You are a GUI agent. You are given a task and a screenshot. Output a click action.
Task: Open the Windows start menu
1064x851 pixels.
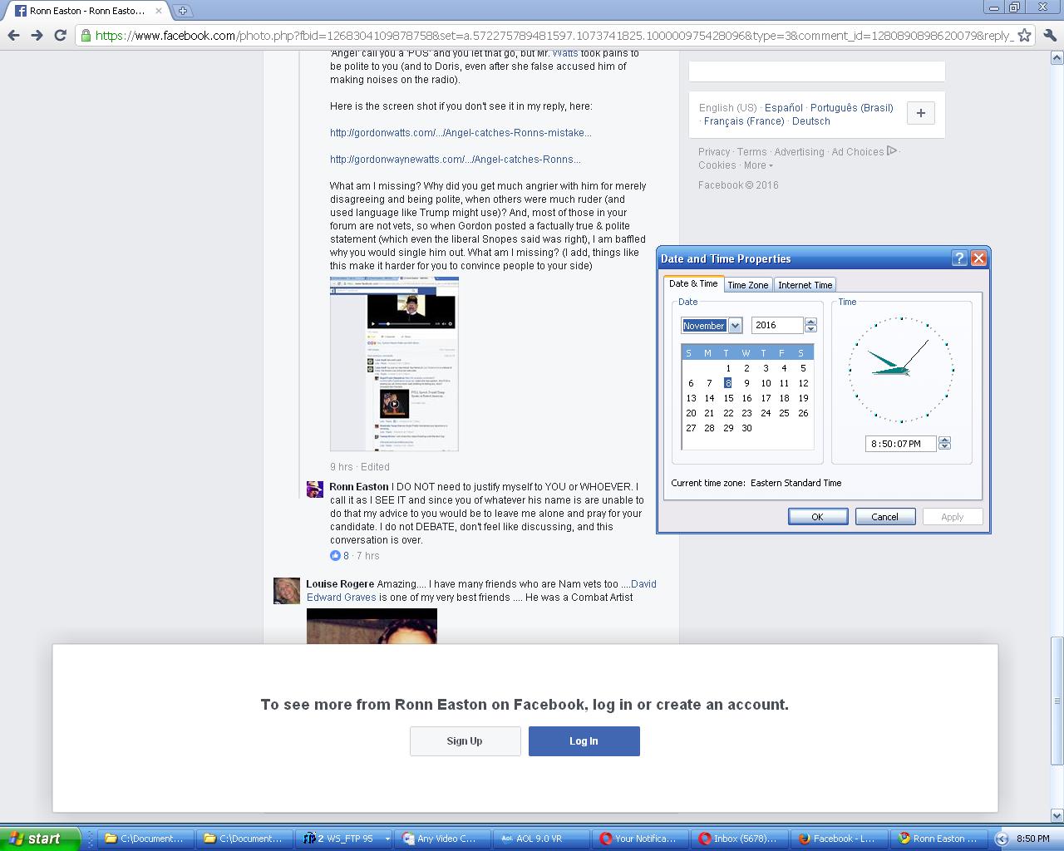click(x=40, y=839)
